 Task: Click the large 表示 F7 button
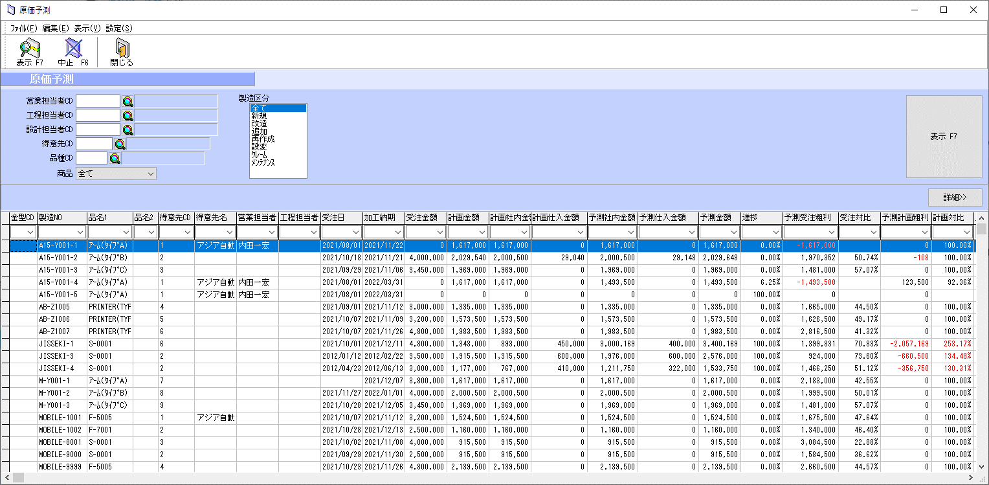(944, 137)
